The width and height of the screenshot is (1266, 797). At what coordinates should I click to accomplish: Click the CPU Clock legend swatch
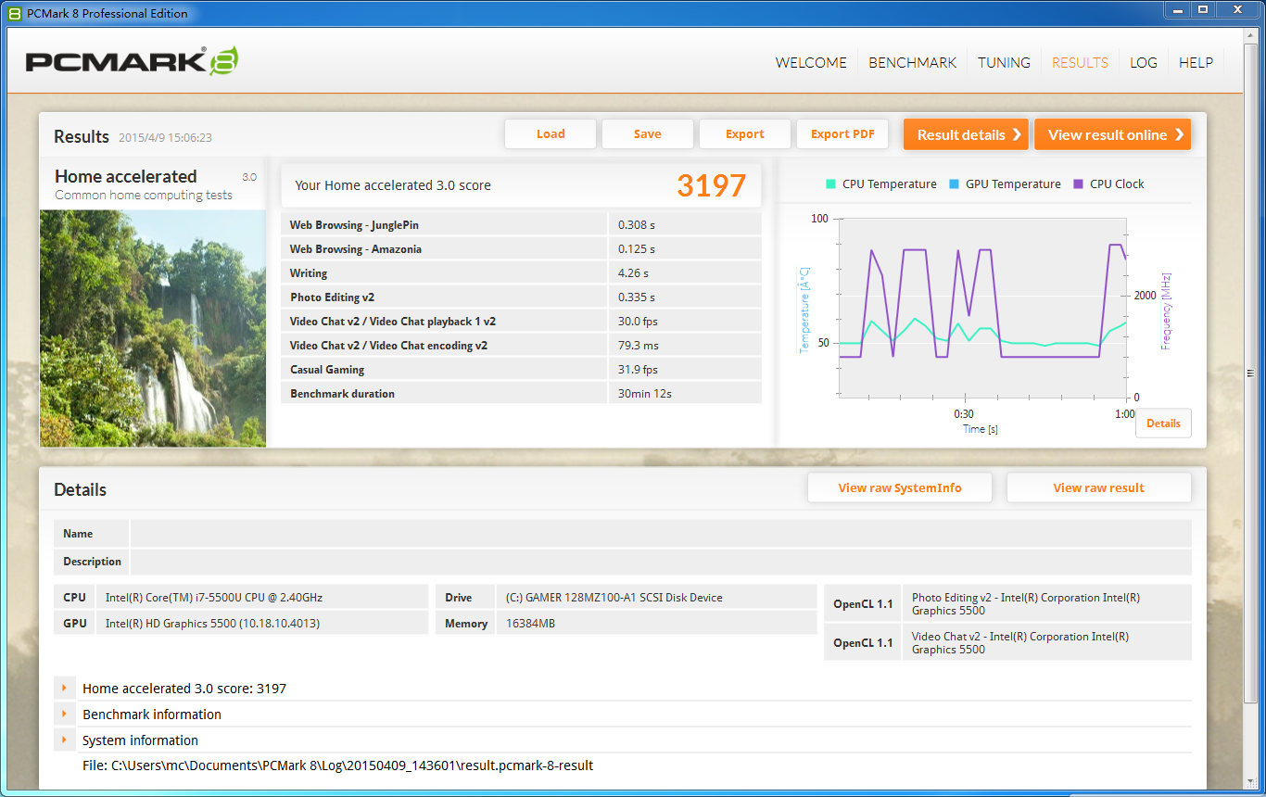[1078, 183]
